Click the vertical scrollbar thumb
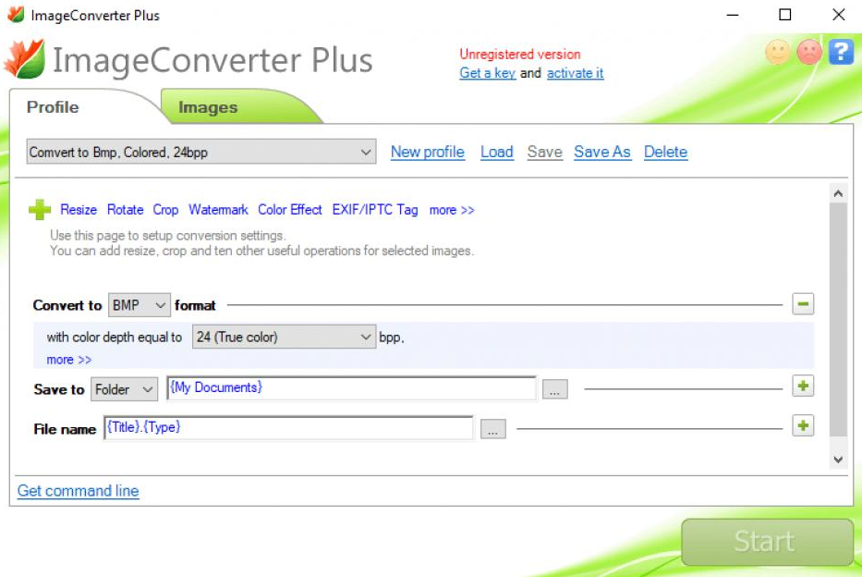This screenshot has width=862, height=577. point(838,319)
